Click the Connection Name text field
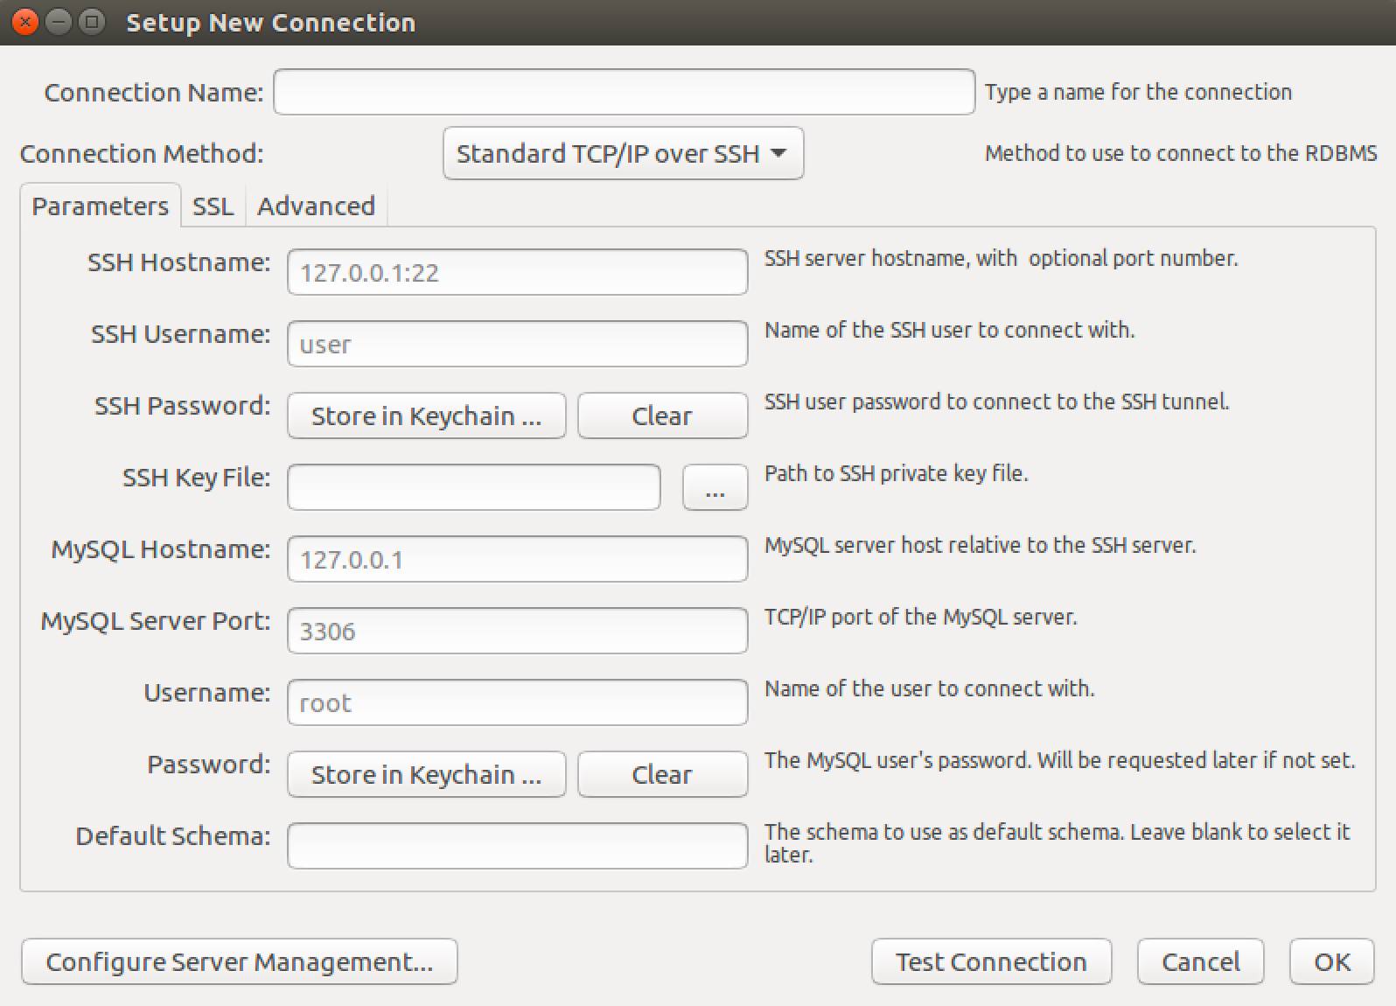The width and height of the screenshot is (1396, 1006). [x=624, y=92]
